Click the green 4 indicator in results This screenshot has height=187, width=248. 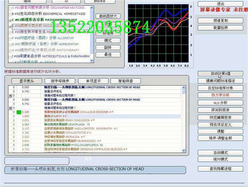click(x=19, y=112)
